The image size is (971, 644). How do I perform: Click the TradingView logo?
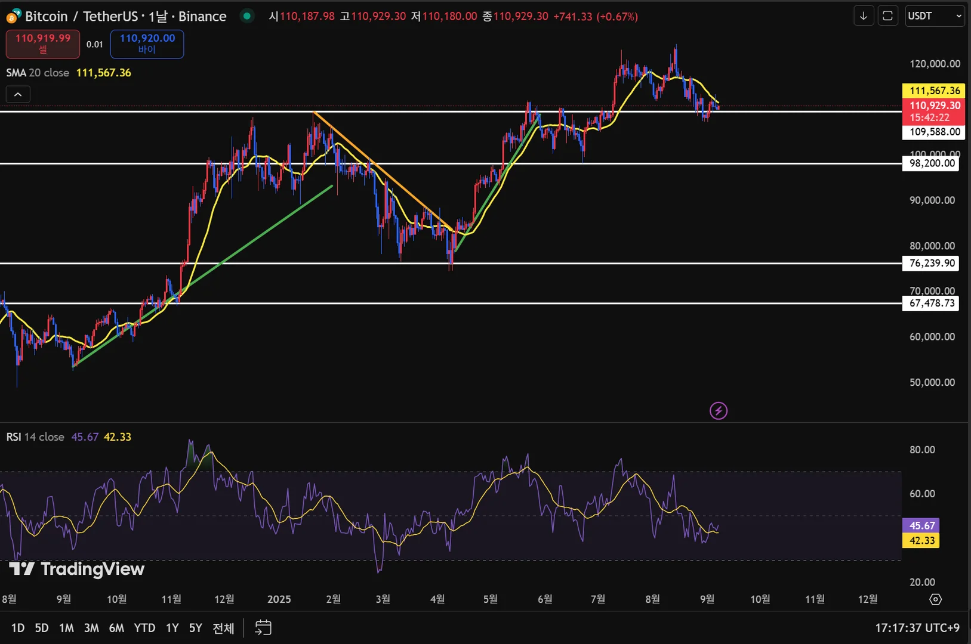(77, 569)
